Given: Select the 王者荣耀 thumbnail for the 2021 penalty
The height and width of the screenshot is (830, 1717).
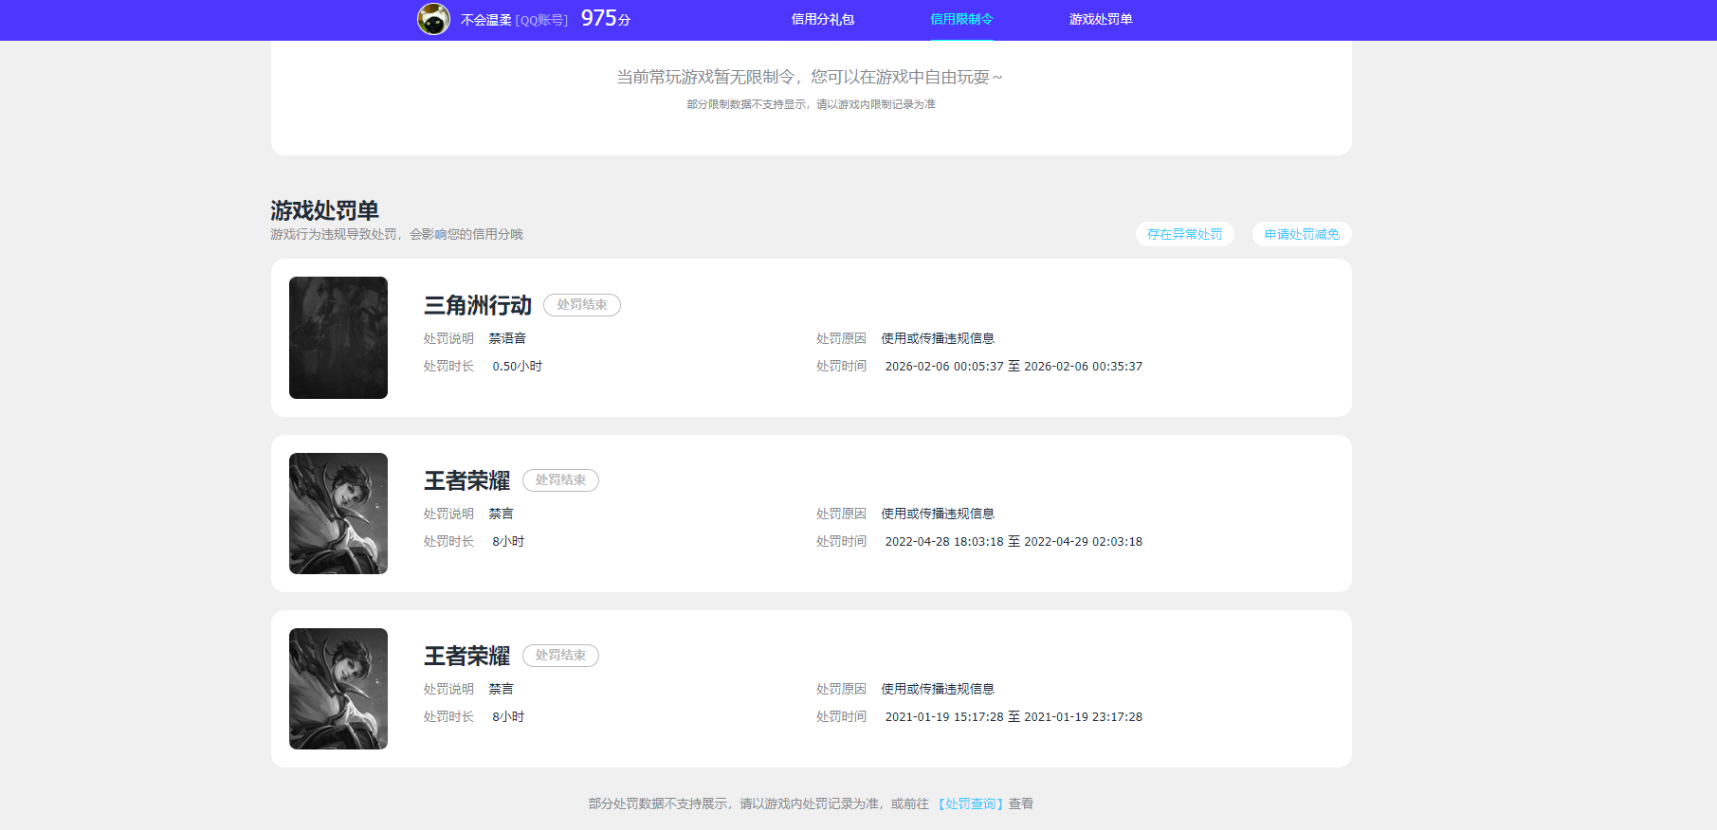Looking at the screenshot, I should tap(338, 689).
